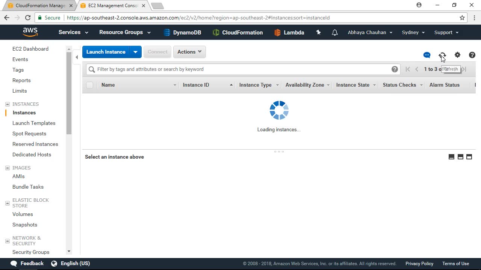The height and width of the screenshot is (270, 481).
Task: Open CloudFormation shortcut in navigation bar
Action: point(237,33)
